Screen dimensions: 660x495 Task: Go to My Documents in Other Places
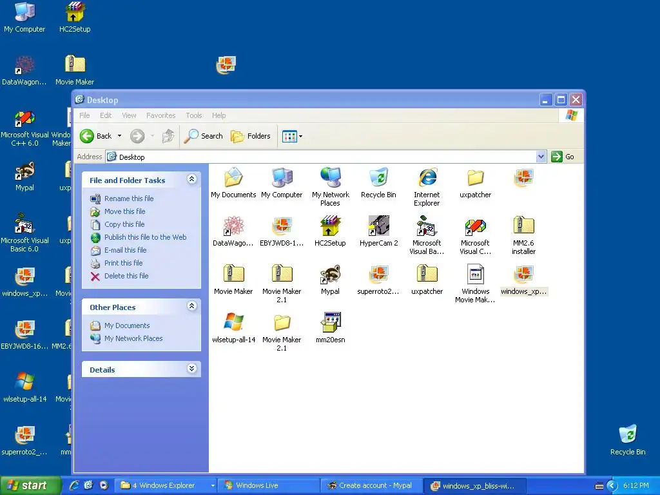(127, 325)
